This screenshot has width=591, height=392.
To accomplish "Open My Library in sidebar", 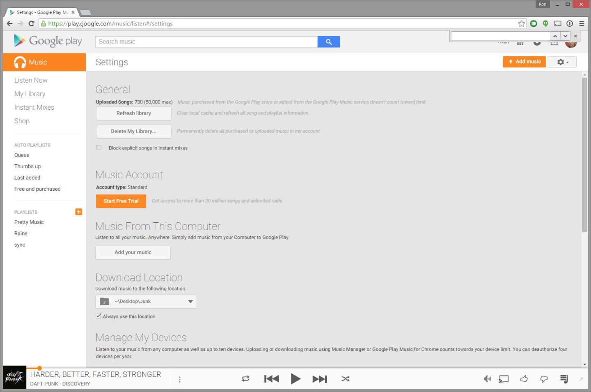I will coord(30,94).
